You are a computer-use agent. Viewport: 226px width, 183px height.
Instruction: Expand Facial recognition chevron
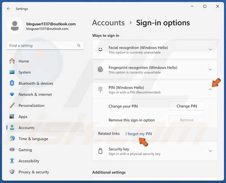click(x=210, y=50)
